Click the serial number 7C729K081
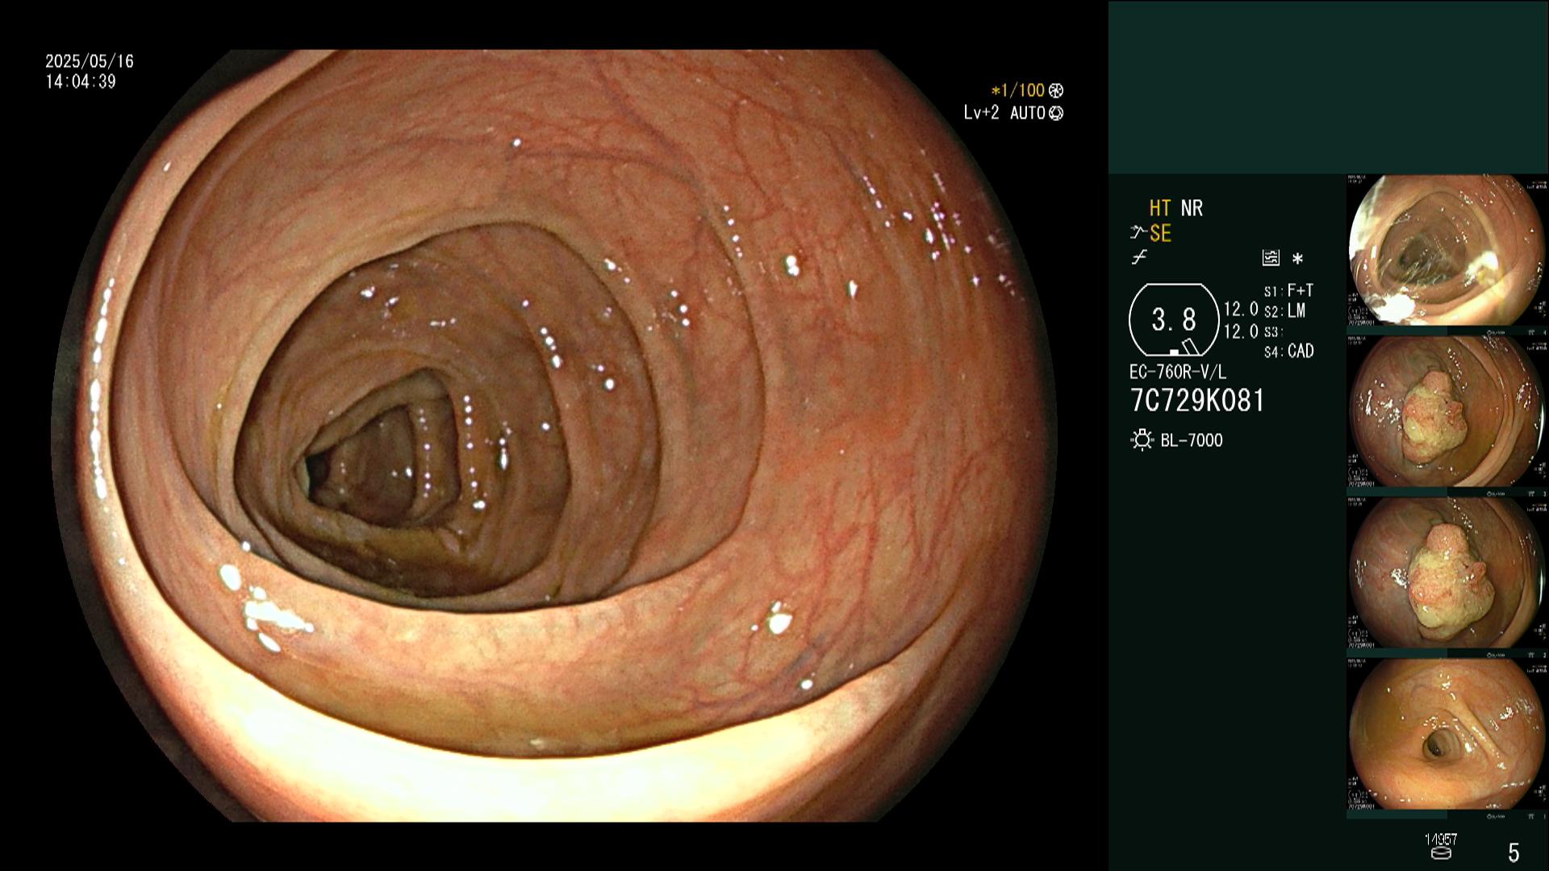The width and height of the screenshot is (1549, 871). pos(1197,401)
